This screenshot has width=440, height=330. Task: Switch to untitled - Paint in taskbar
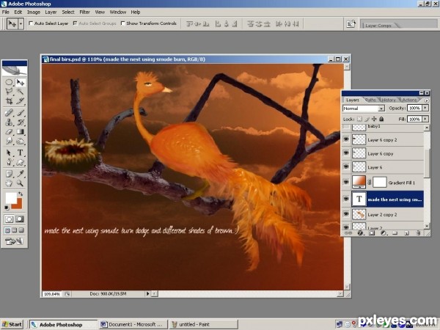coord(203,325)
